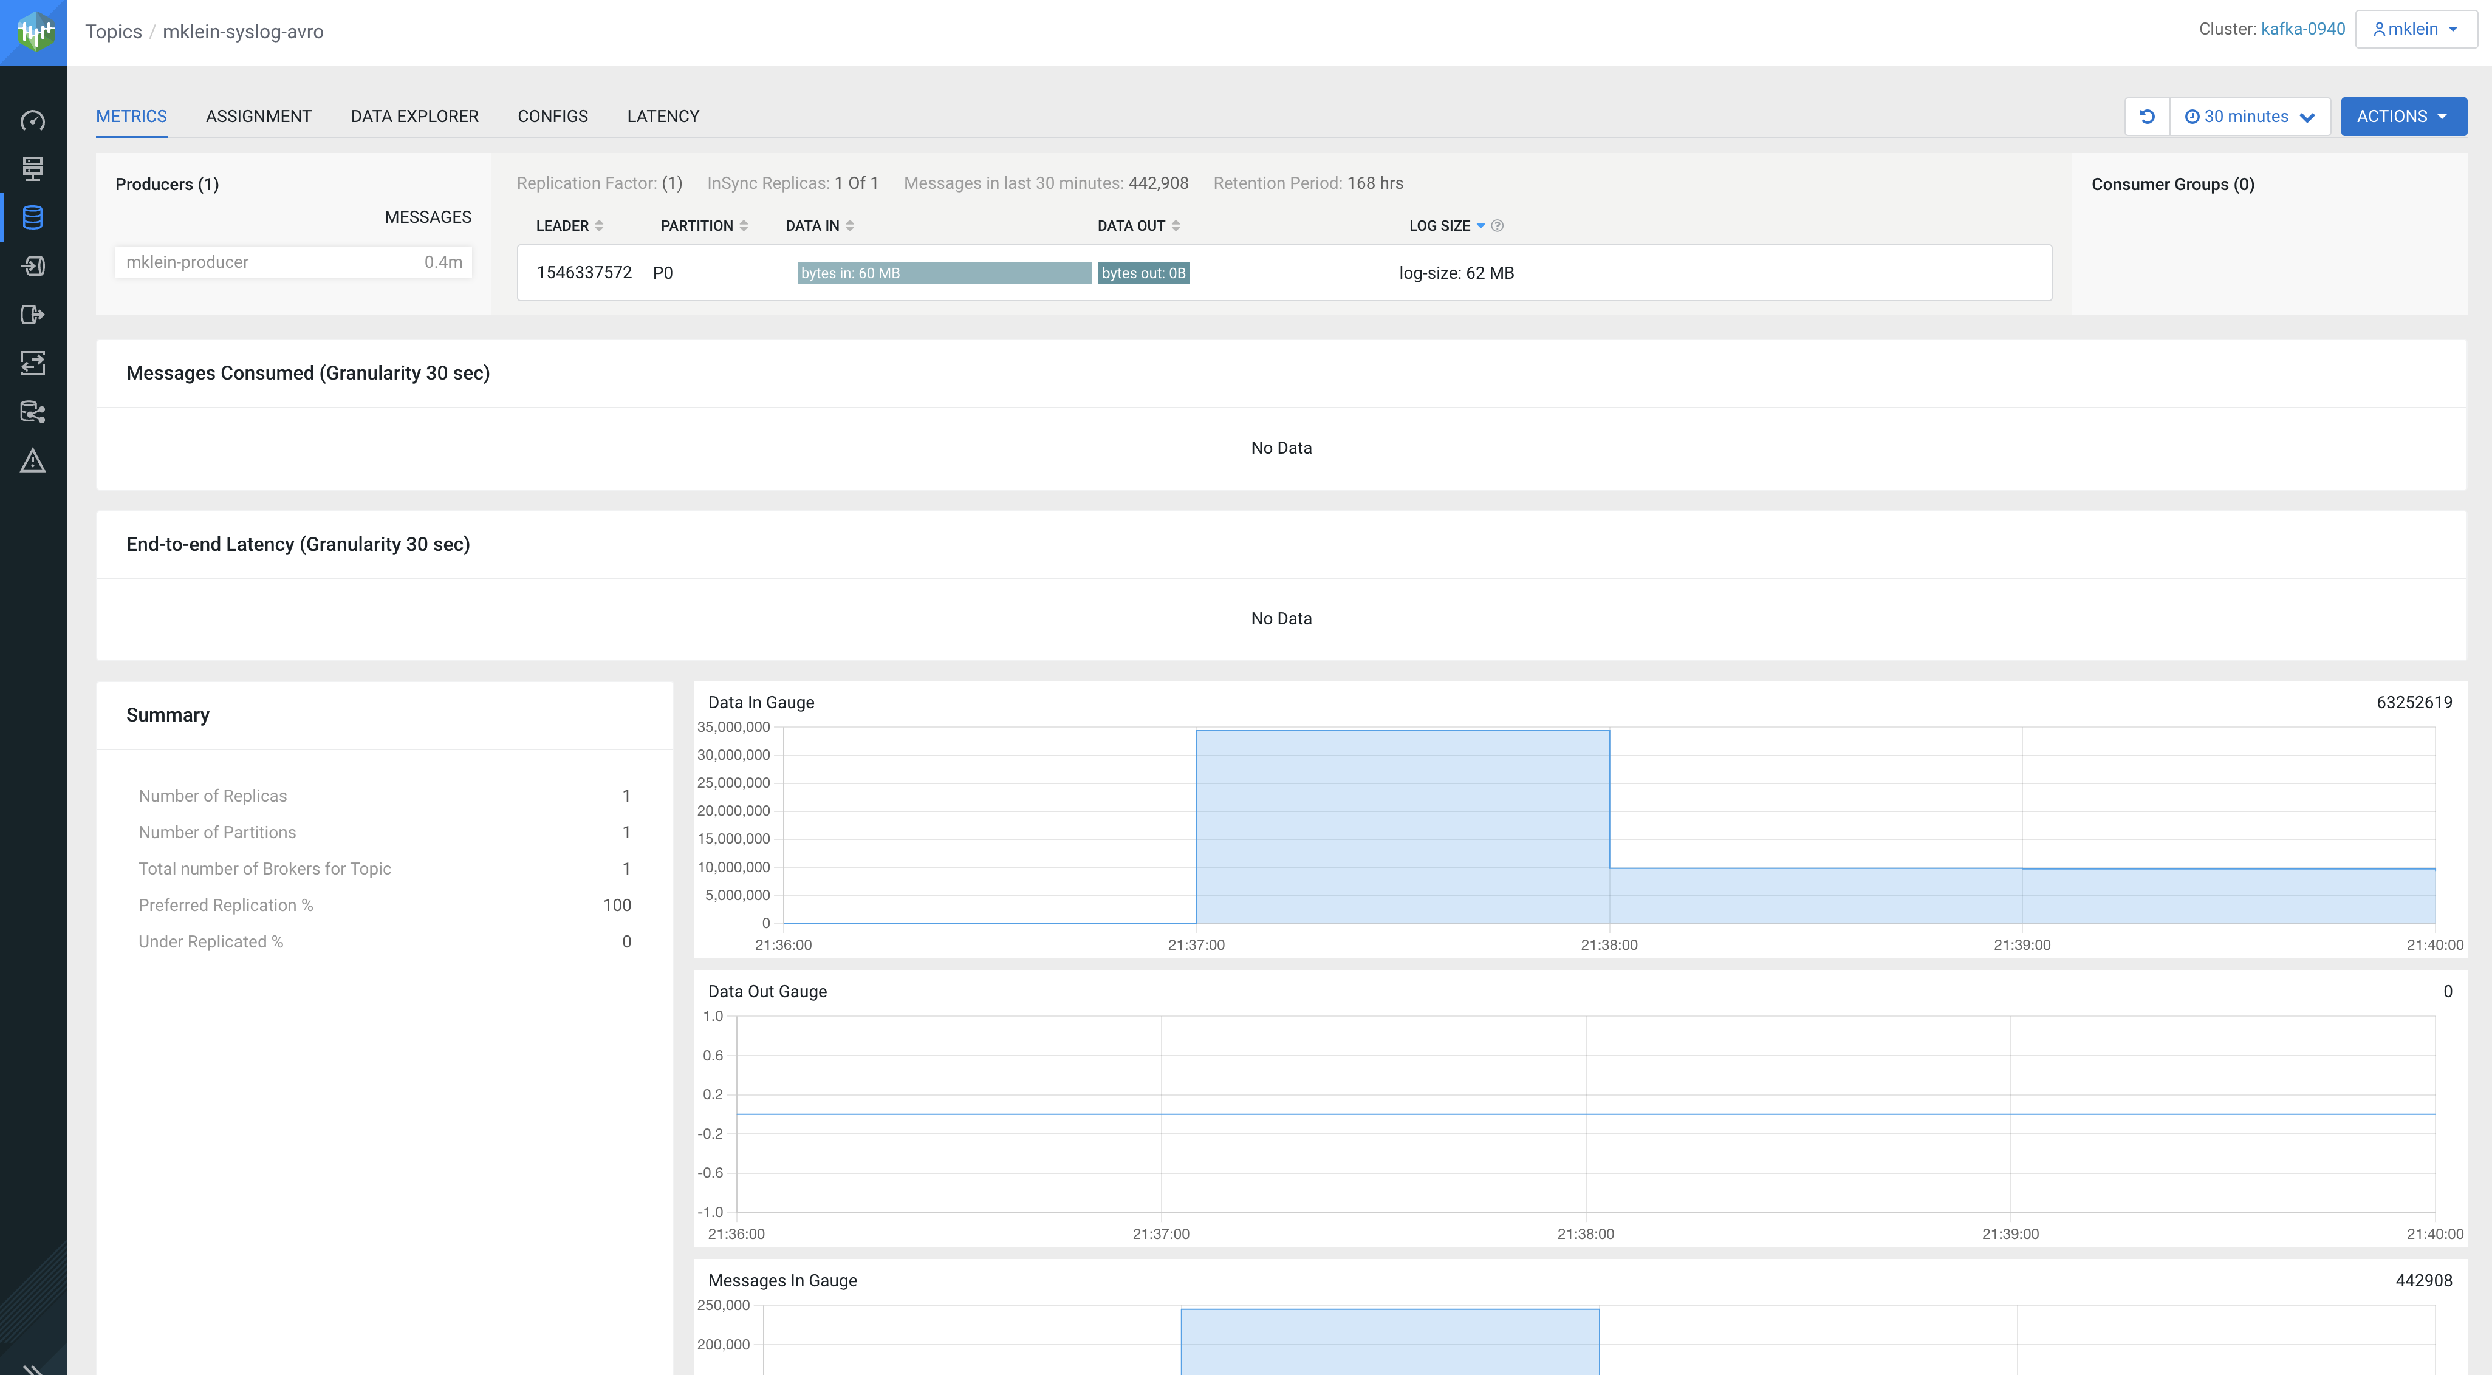This screenshot has height=1375, width=2492.
Task: Click the refresh metrics icon button
Action: pos(2147,116)
